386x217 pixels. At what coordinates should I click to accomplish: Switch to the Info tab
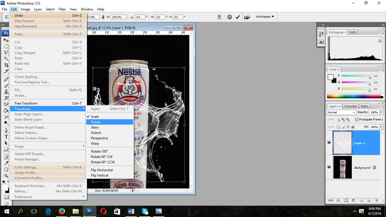point(353,32)
